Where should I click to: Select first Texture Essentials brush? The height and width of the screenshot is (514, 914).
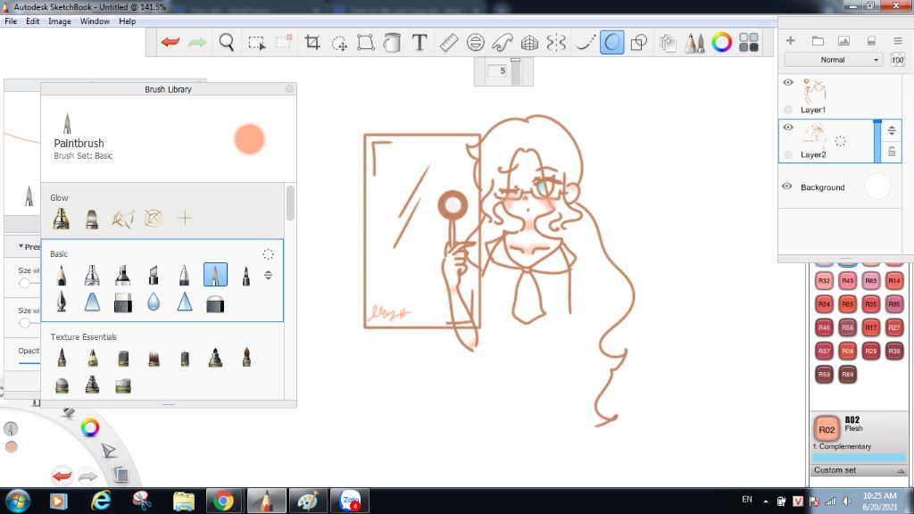[62, 357]
